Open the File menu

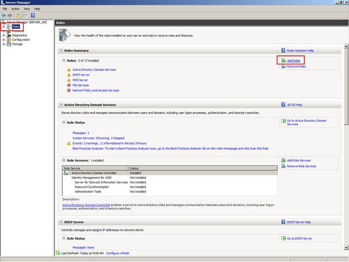[x=5, y=9]
